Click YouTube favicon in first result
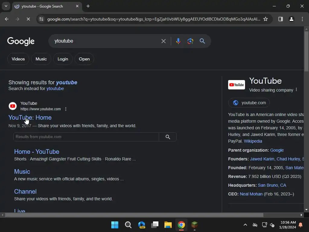This screenshot has height=232, width=309. coord(13,106)
